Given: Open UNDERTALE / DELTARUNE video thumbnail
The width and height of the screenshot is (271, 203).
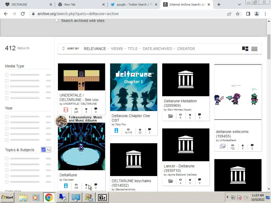Looking at the screenshot, I should 82,77.
